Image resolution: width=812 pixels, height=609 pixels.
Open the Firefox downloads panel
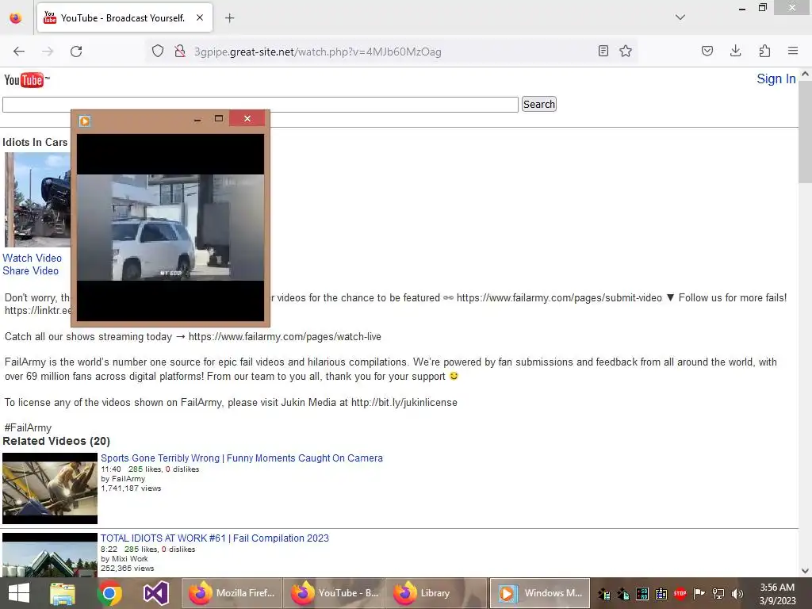[735, 51]
